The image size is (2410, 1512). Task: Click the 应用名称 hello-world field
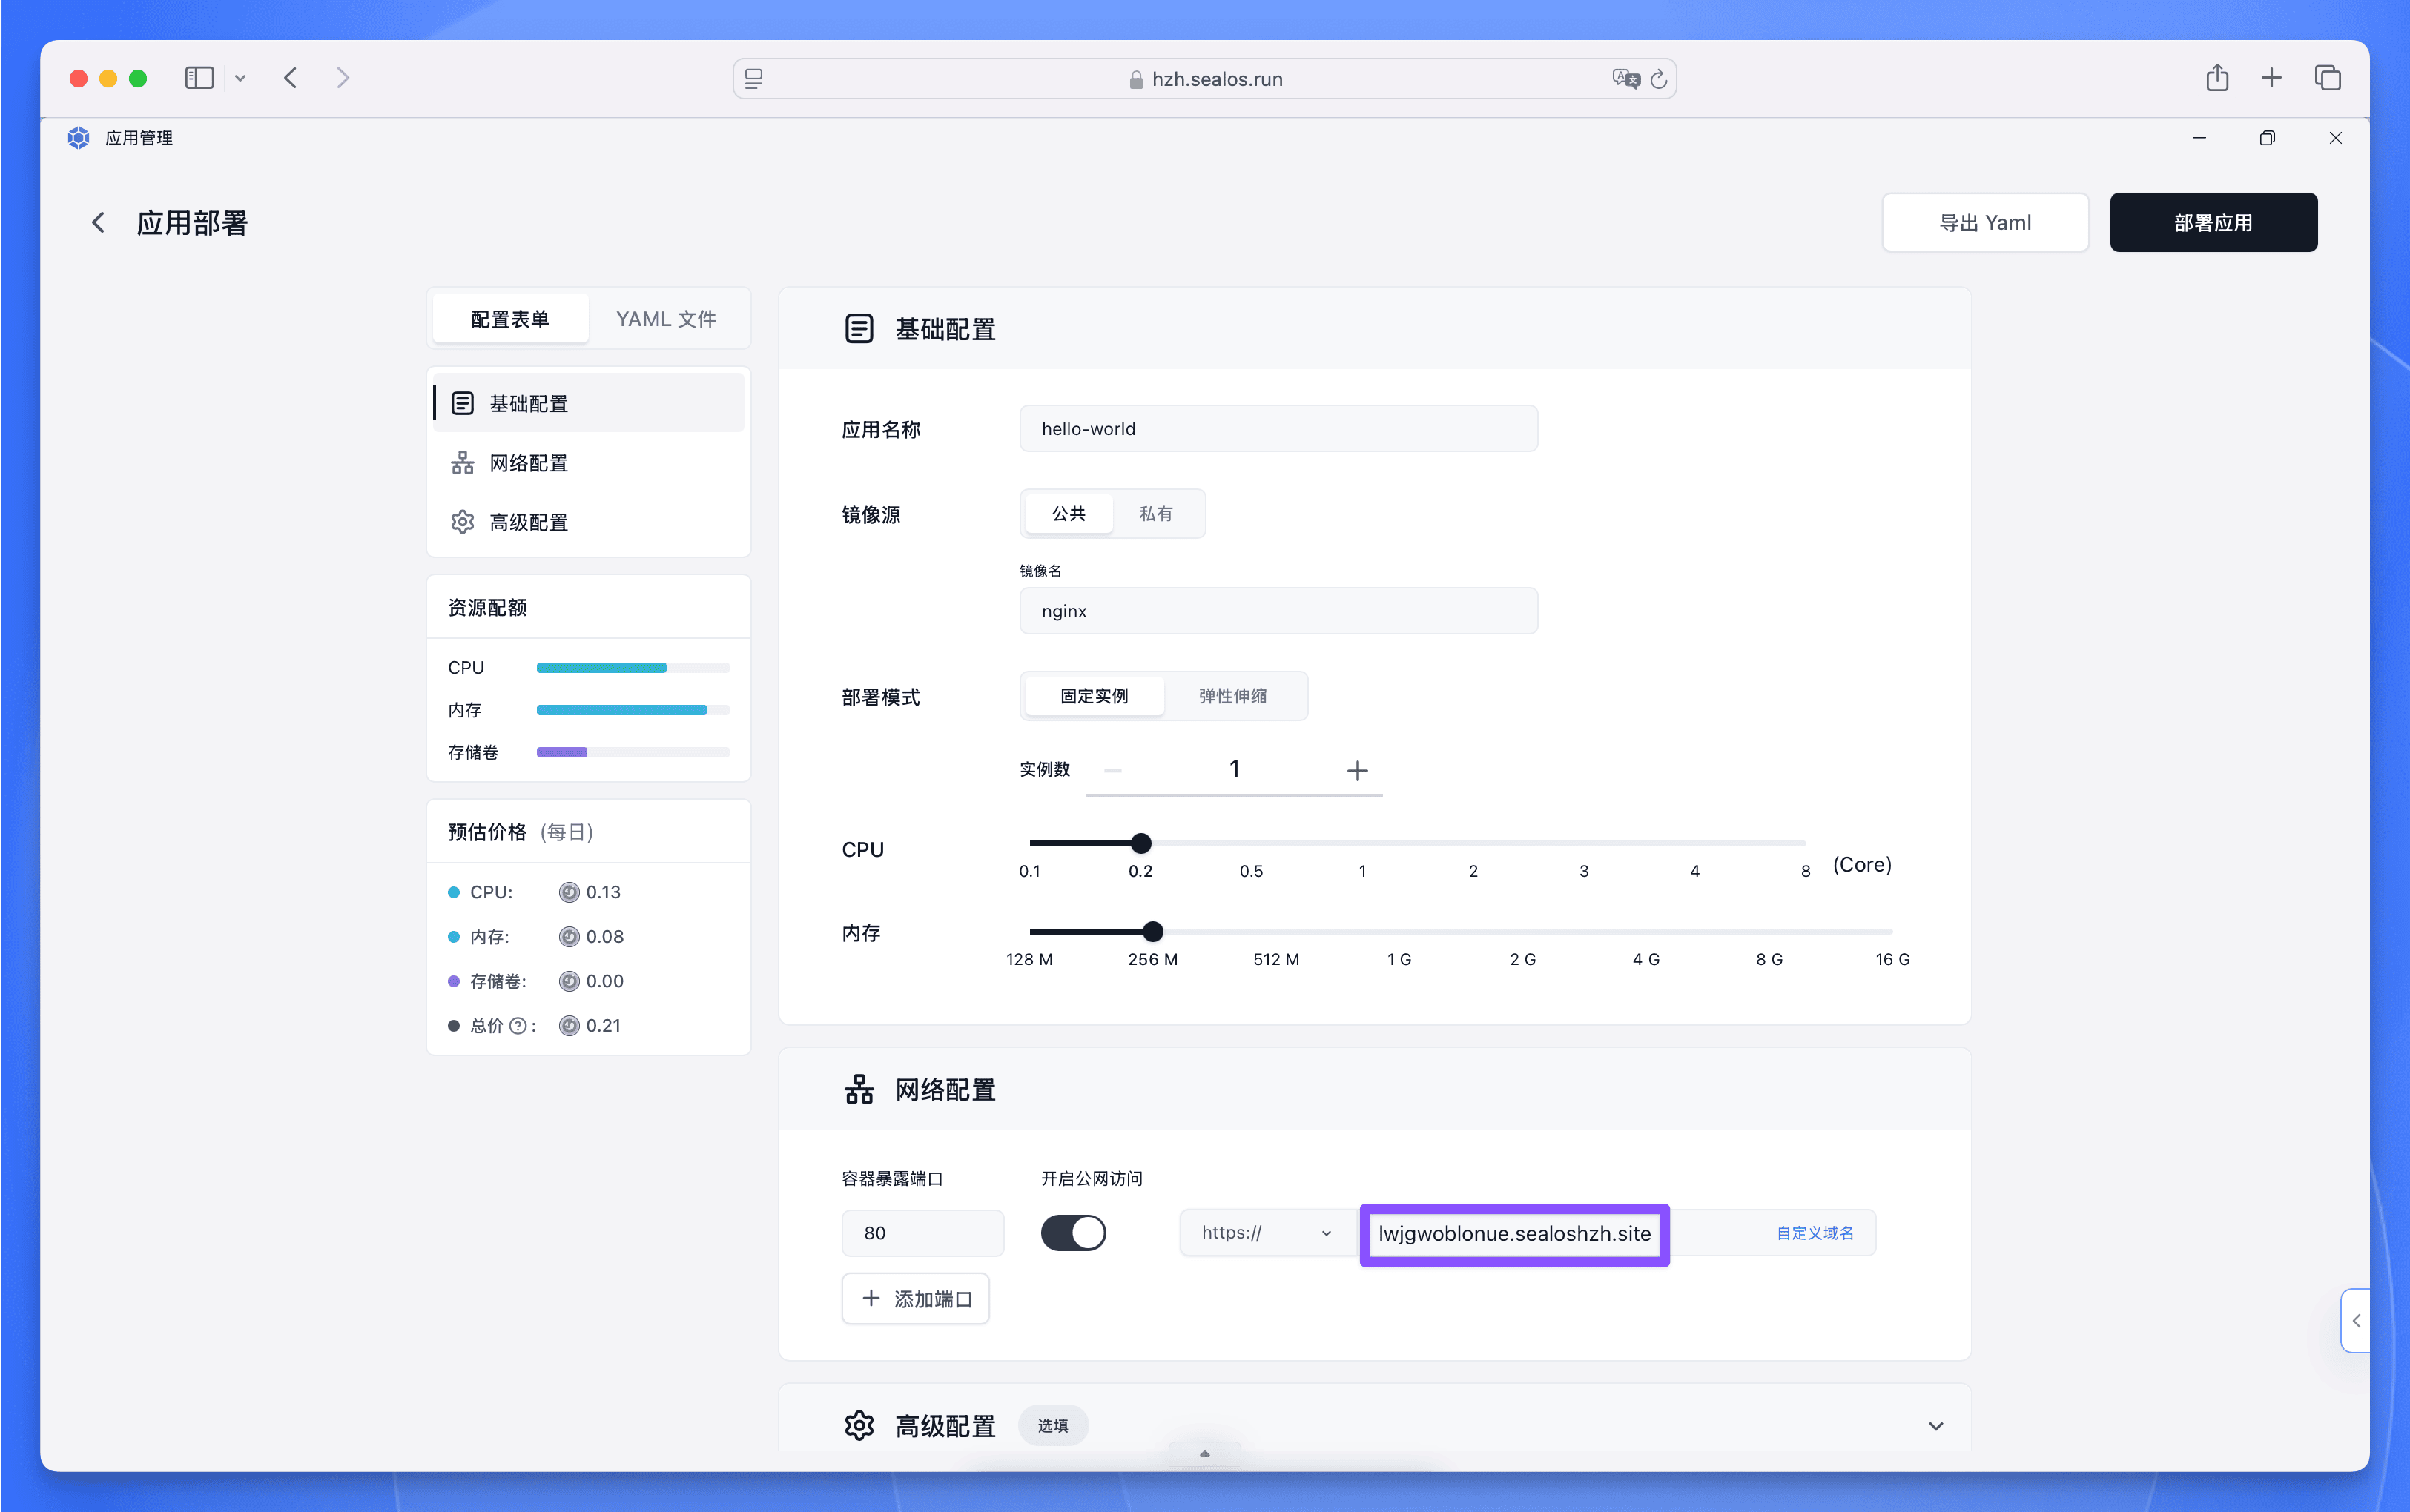click(1278, 429)
